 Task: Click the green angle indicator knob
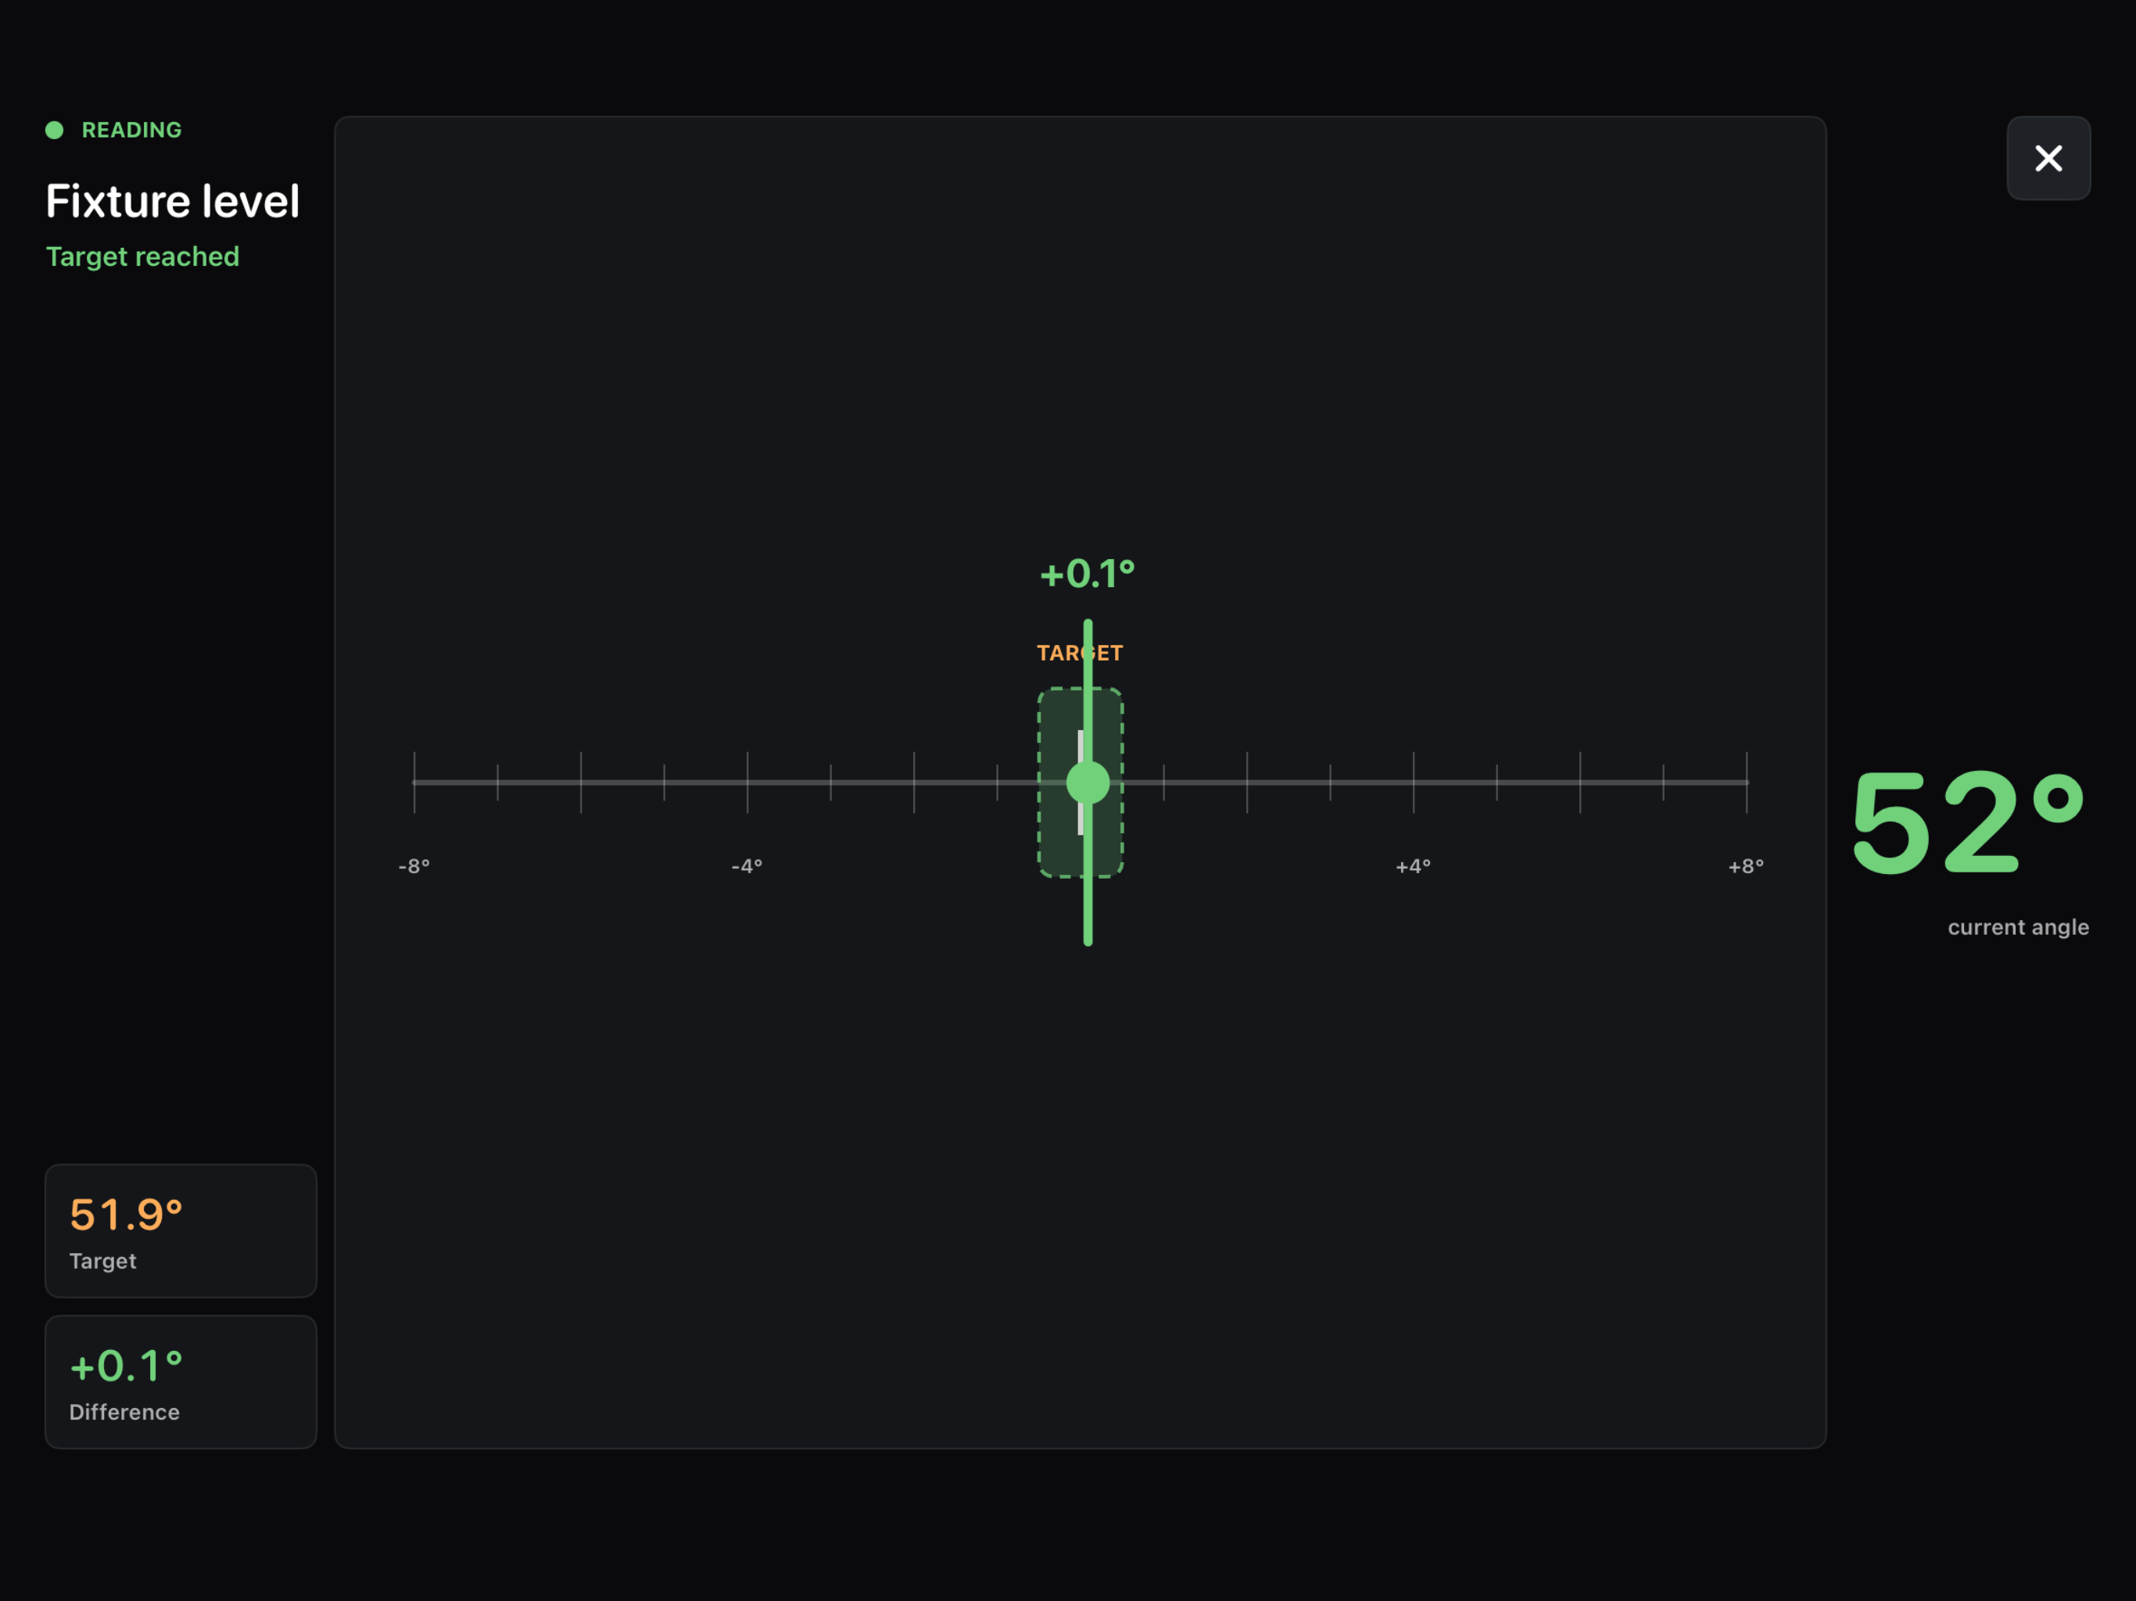pyautogui.click(x=1088, y=783)
